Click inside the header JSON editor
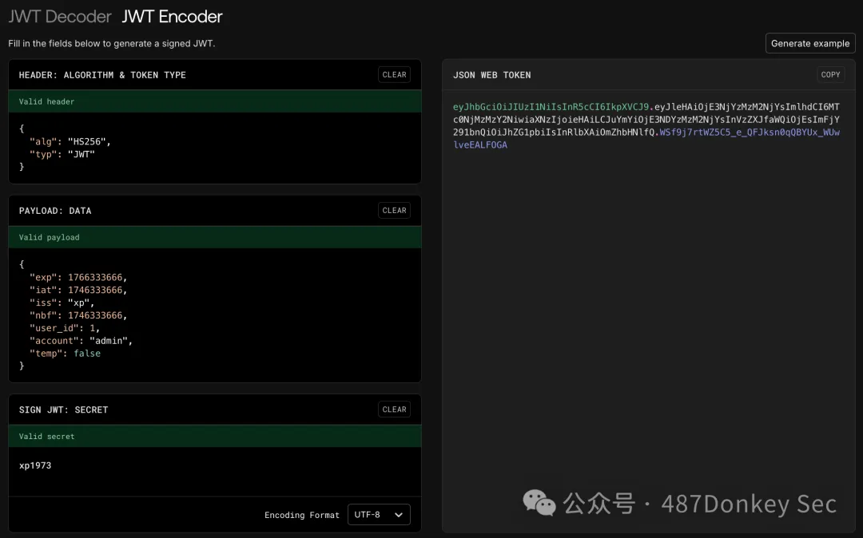The image size is (863, 538). pos(214,148)
